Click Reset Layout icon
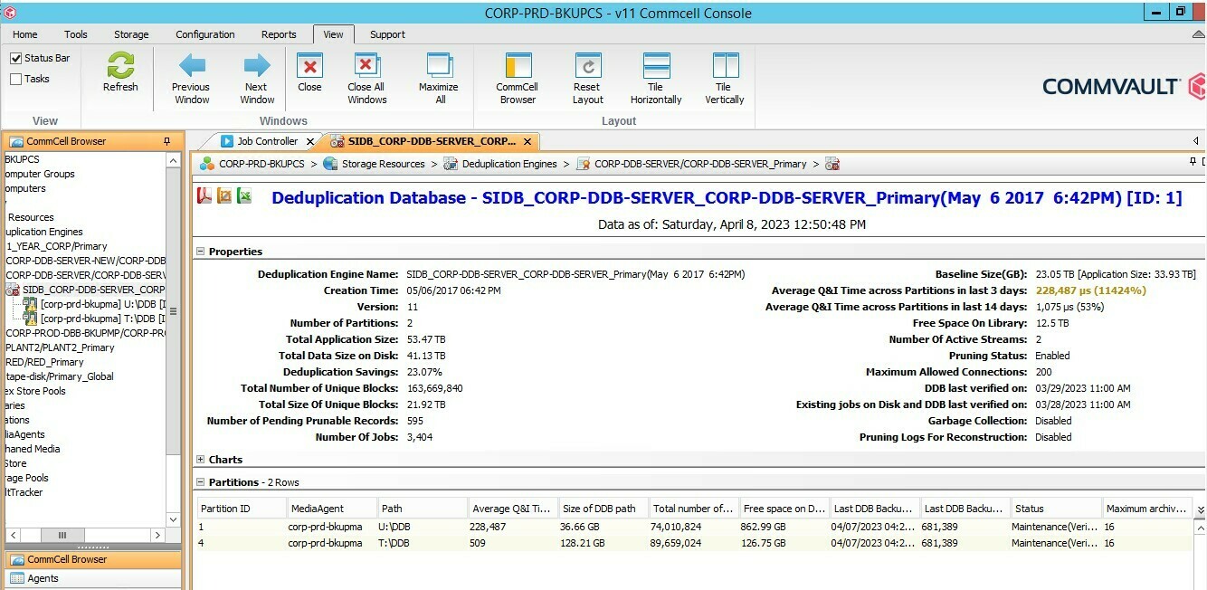Image resolution: width=1207 pixels, height=590 pixels. click(x=587, y=65)
